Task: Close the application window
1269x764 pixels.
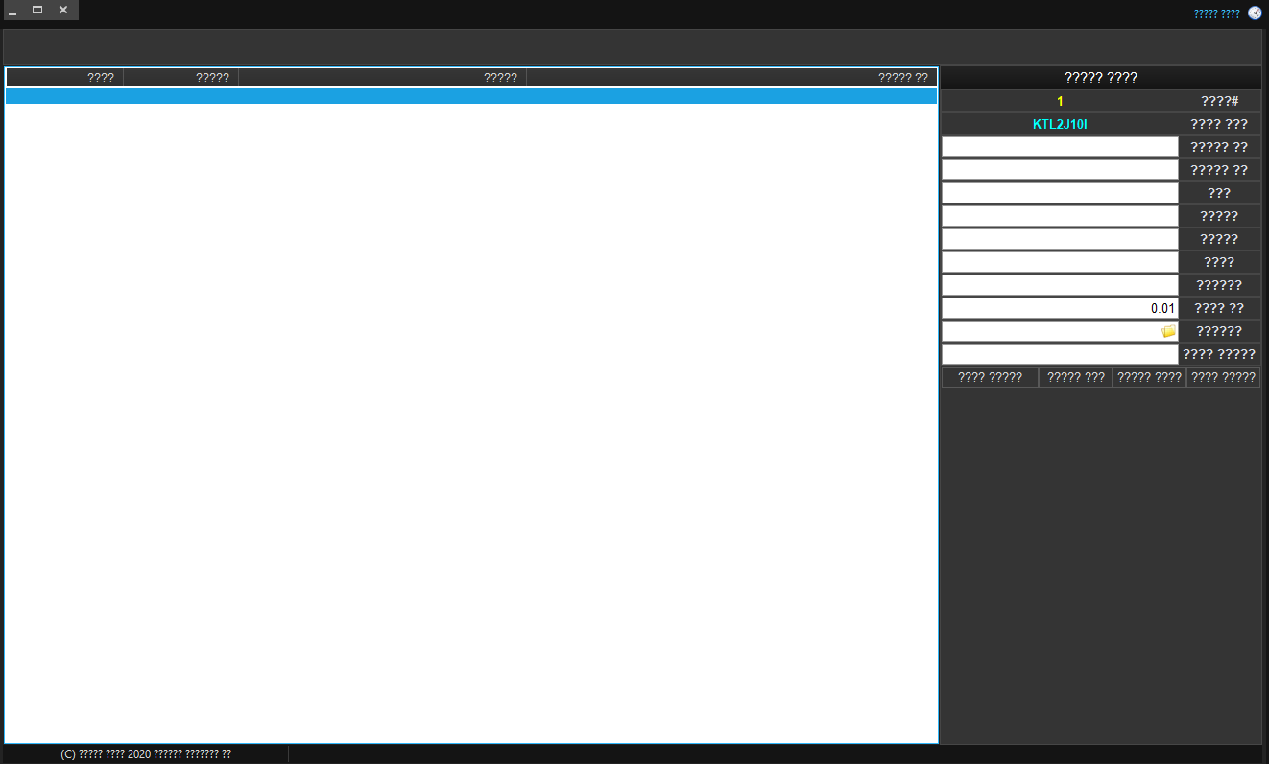Action: tap(63, 11)
